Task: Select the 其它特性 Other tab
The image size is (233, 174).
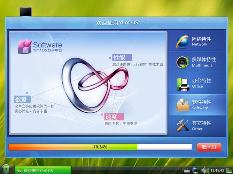Action: tap(197, 126)
